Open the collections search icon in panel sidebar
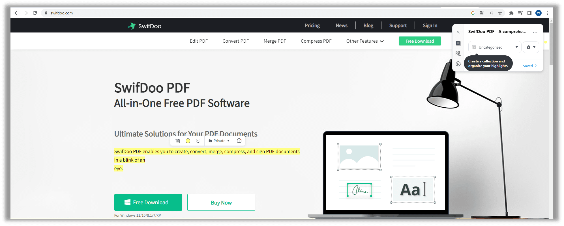This screenshot has height=226, width=564. (458, 54)
